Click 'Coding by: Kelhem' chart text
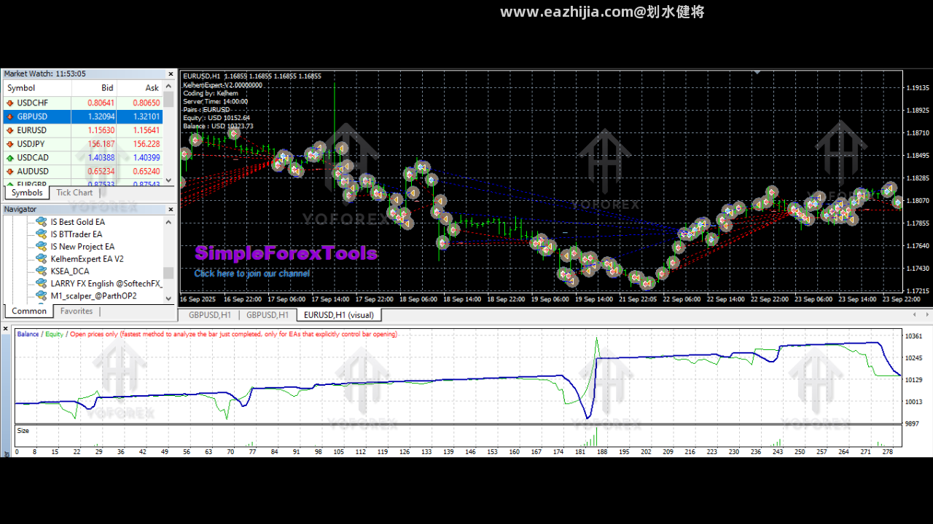933x524 pixels. pyautogui.click(x=211, y=93)
